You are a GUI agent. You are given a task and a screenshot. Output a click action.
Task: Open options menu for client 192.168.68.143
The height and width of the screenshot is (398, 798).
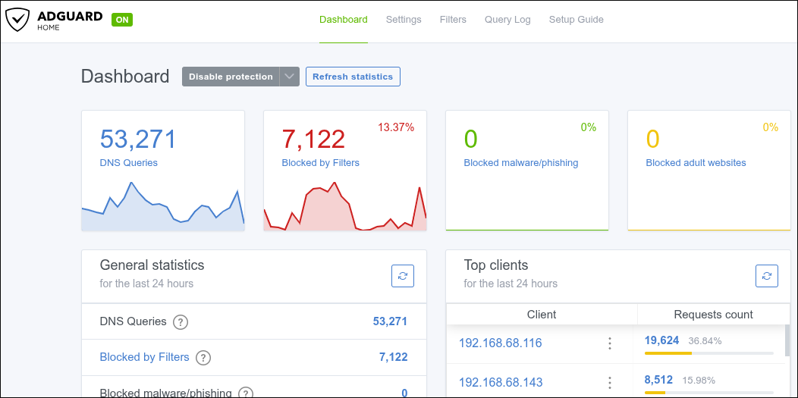tap(609, 382)
